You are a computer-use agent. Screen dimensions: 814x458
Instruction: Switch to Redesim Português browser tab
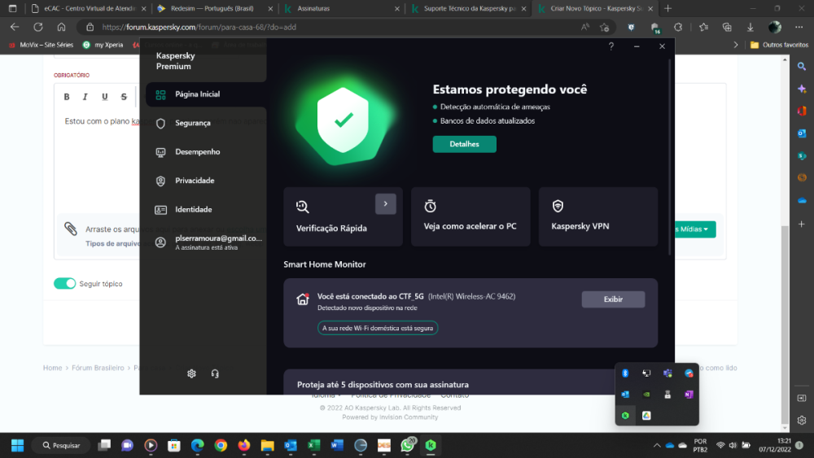(215, 8)
